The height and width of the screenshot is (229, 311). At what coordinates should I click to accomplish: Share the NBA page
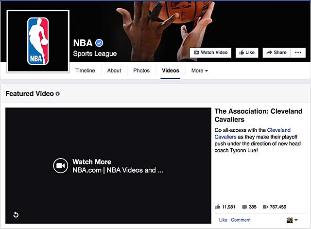click(x=276, y=53)
